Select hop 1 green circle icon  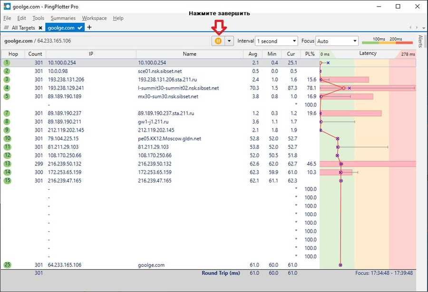[x=7, y=63]
